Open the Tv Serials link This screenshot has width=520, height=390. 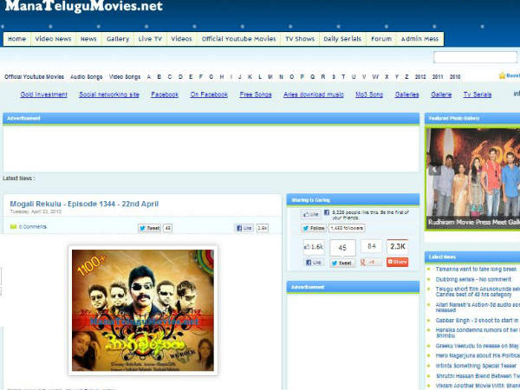click(478, 94)
